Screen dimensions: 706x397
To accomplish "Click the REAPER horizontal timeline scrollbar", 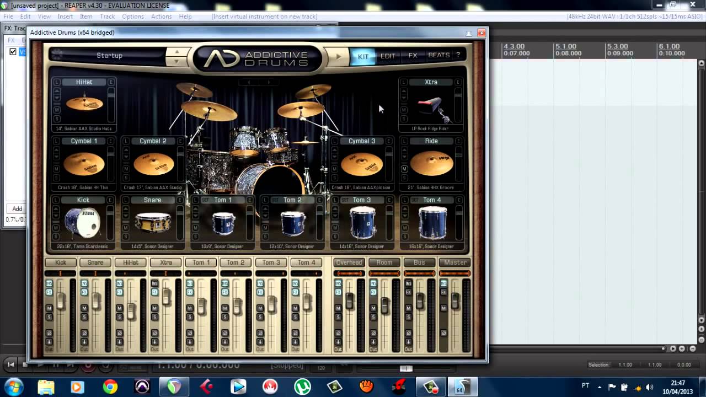I will click(576, 348).
